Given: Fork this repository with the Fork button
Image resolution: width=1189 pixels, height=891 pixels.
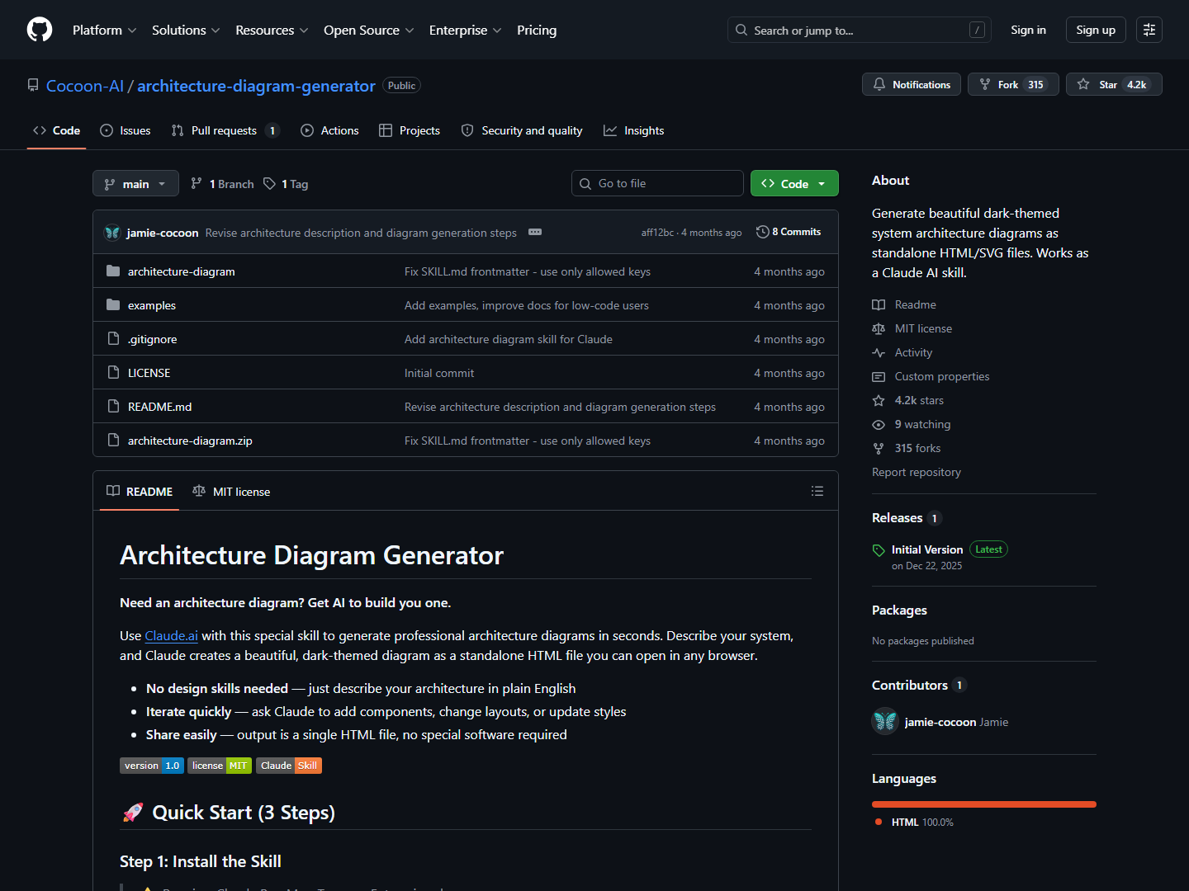Looking at the screenshot, I should click(x=1013, y=84).
